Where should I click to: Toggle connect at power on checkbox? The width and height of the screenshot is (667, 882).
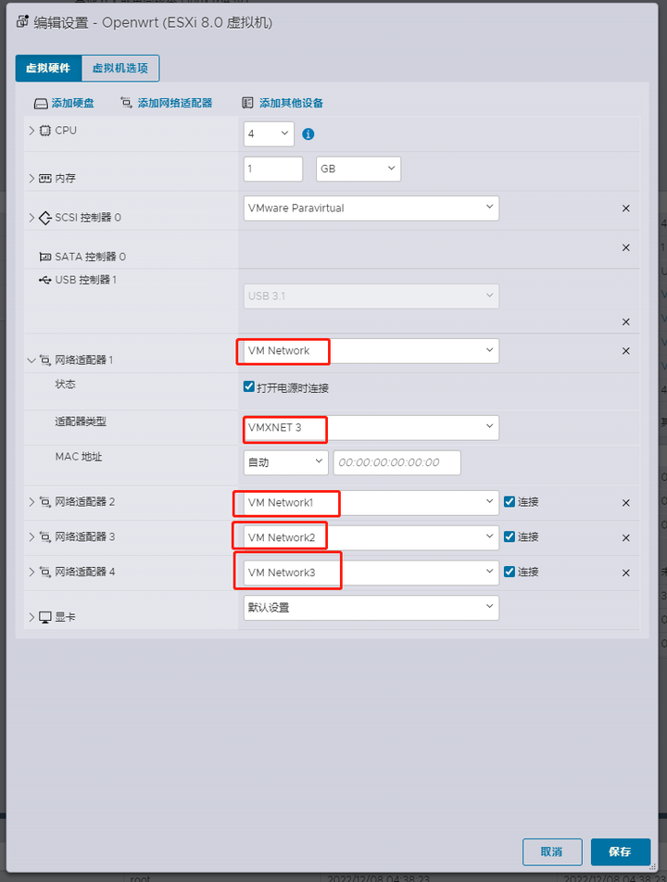click(248, 386)
